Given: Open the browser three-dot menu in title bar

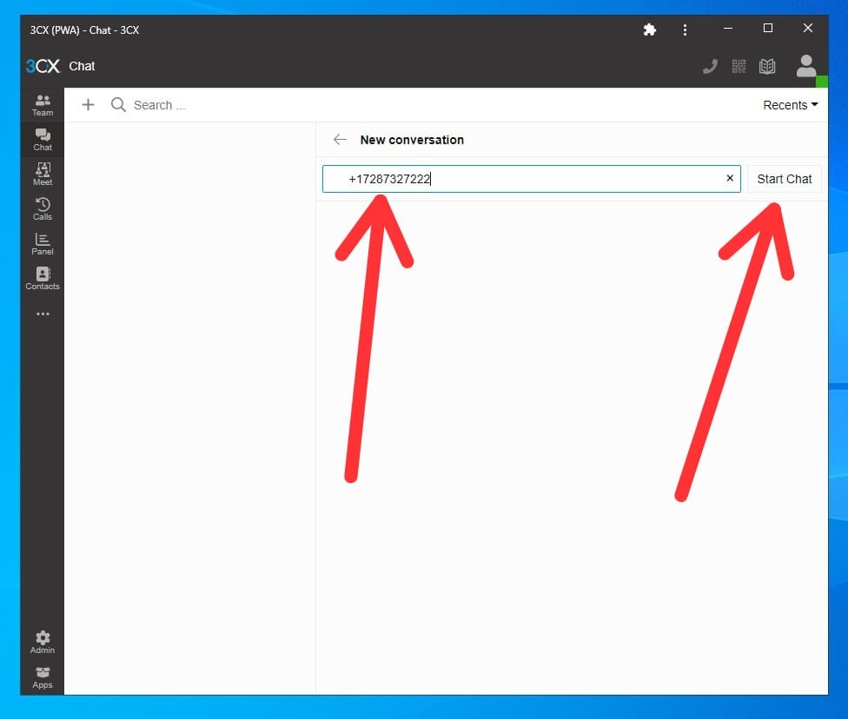Looking at the screenshot, I should coord(685,30).
